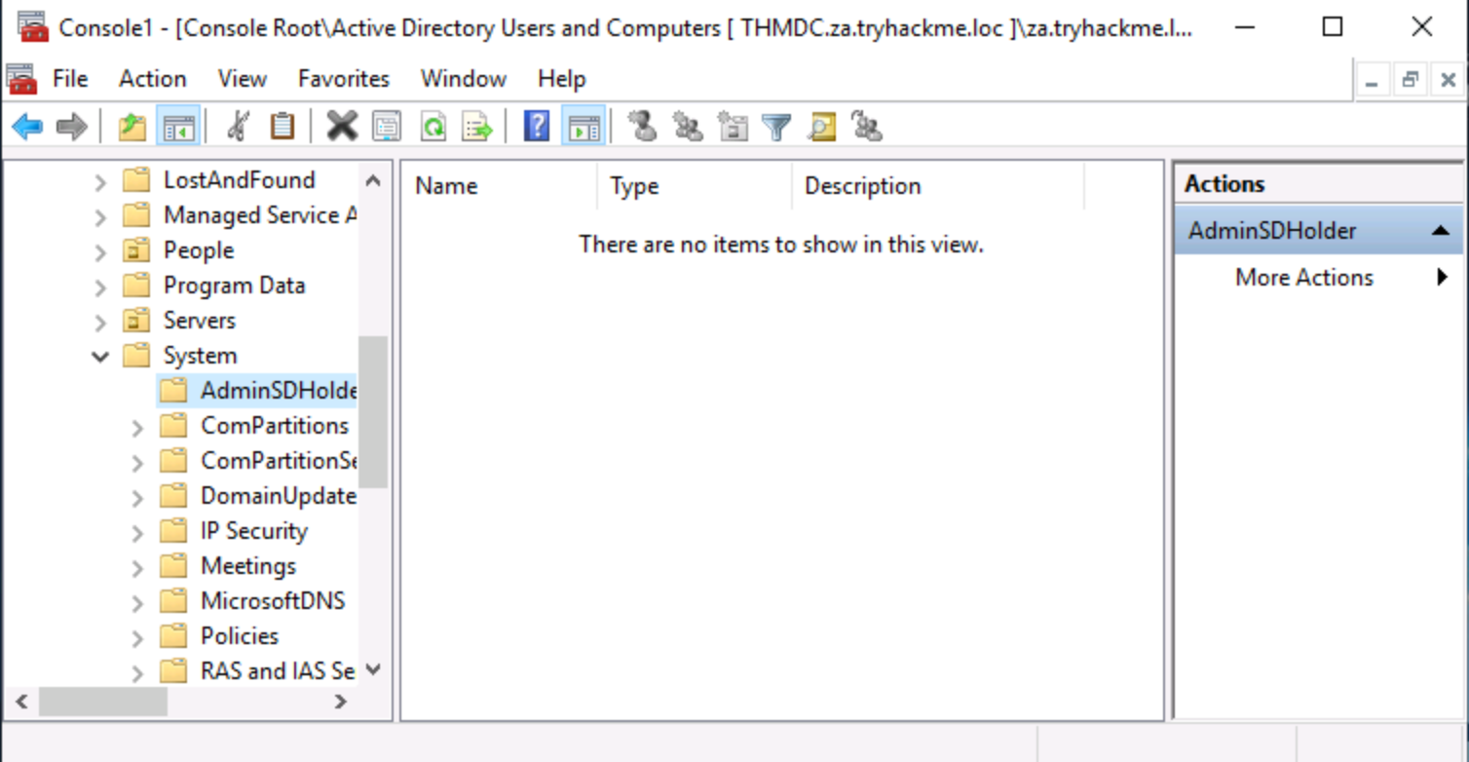Toggle Show/Hide Action Pane button

coord(584,127)
